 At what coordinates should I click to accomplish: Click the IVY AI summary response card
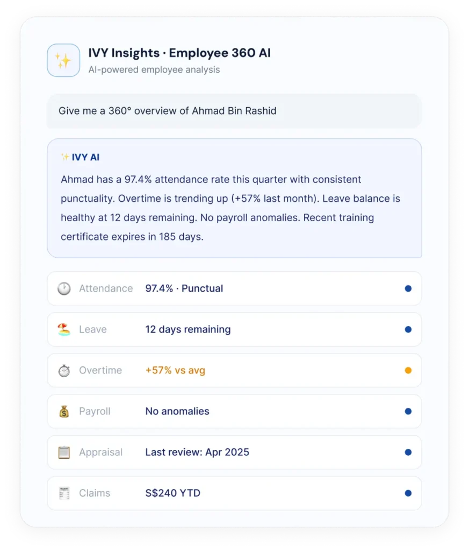tap(234, 198)
